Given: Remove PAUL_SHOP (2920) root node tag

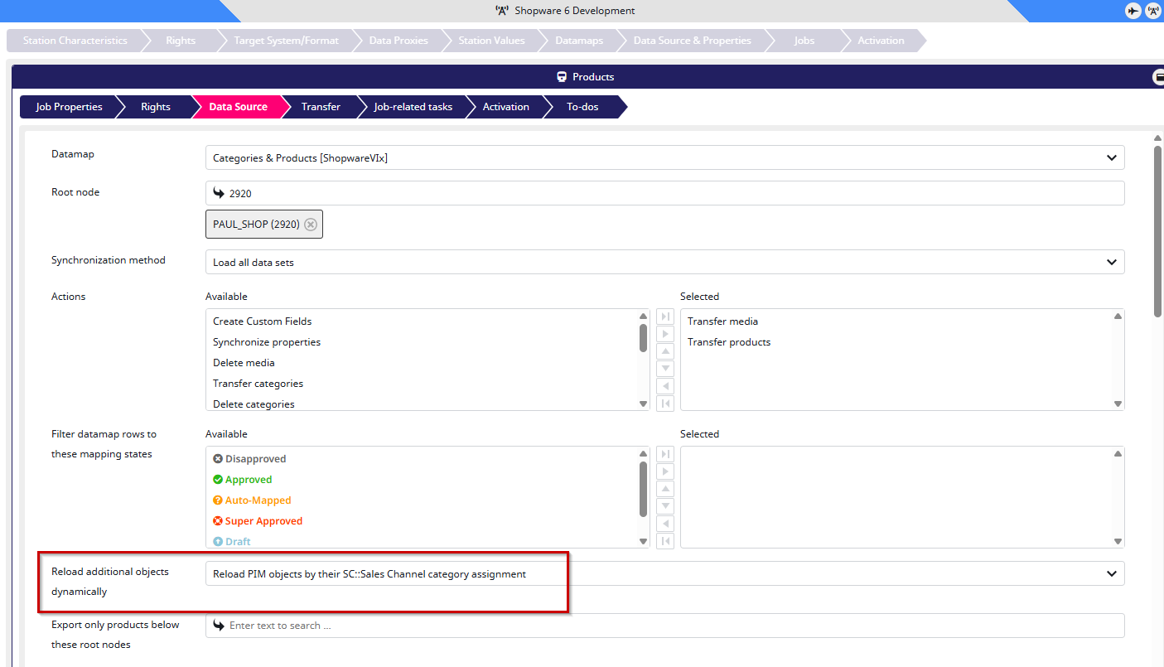Looking at the screenshot, I should (311, 225).
